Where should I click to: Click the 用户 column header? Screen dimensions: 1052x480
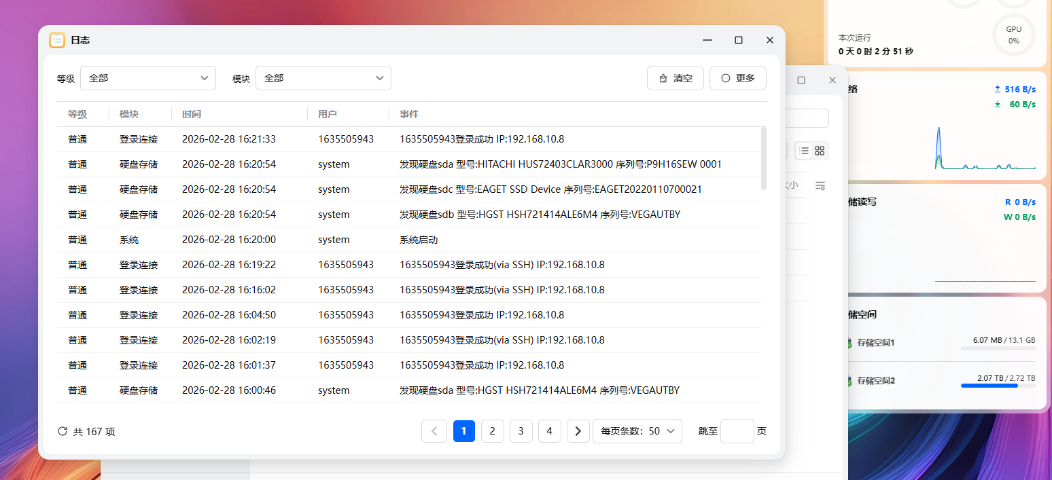(328, 114)
